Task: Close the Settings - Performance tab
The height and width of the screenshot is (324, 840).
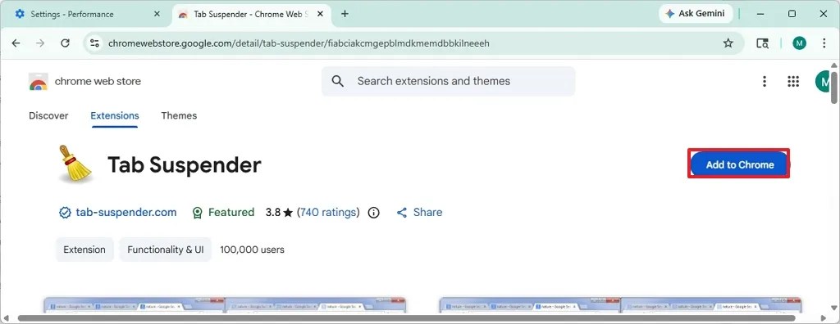Action: 157,14
